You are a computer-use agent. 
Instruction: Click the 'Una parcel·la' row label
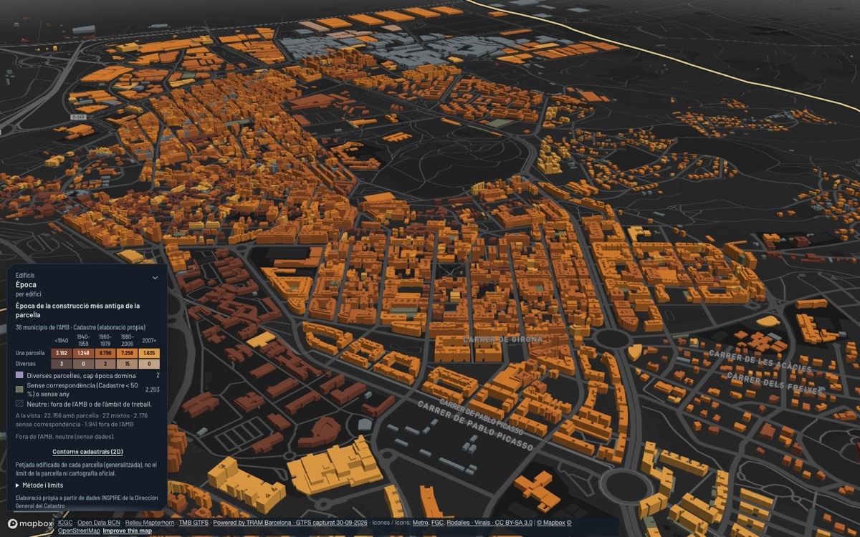[x=30, y=353]
